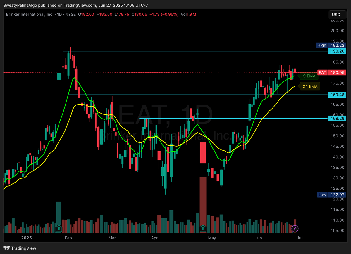Click the May label on time axis
Image resolution: width=351 pixels, height=254 pixels.
[x=212, y=238]
